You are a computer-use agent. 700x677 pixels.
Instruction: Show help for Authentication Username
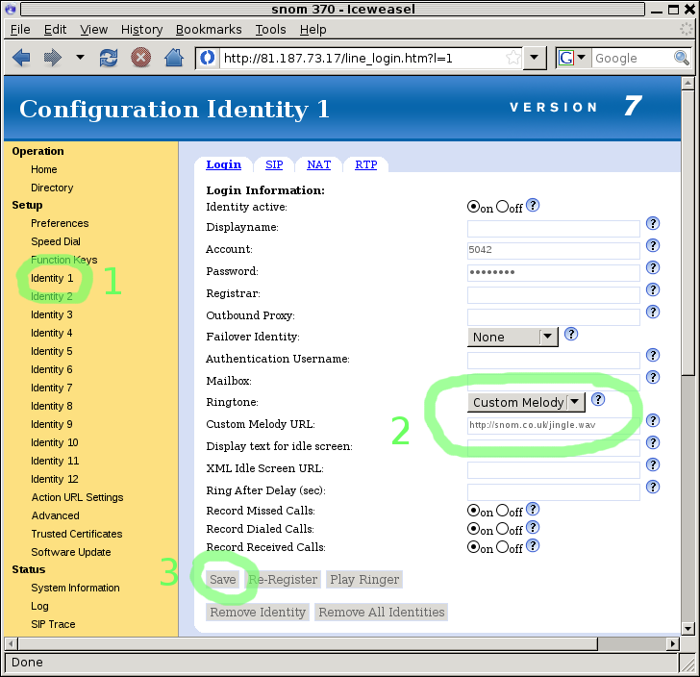click(653, 355)
